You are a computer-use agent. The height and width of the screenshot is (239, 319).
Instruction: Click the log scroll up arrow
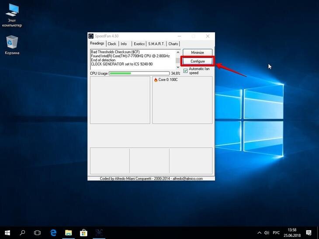178,52
